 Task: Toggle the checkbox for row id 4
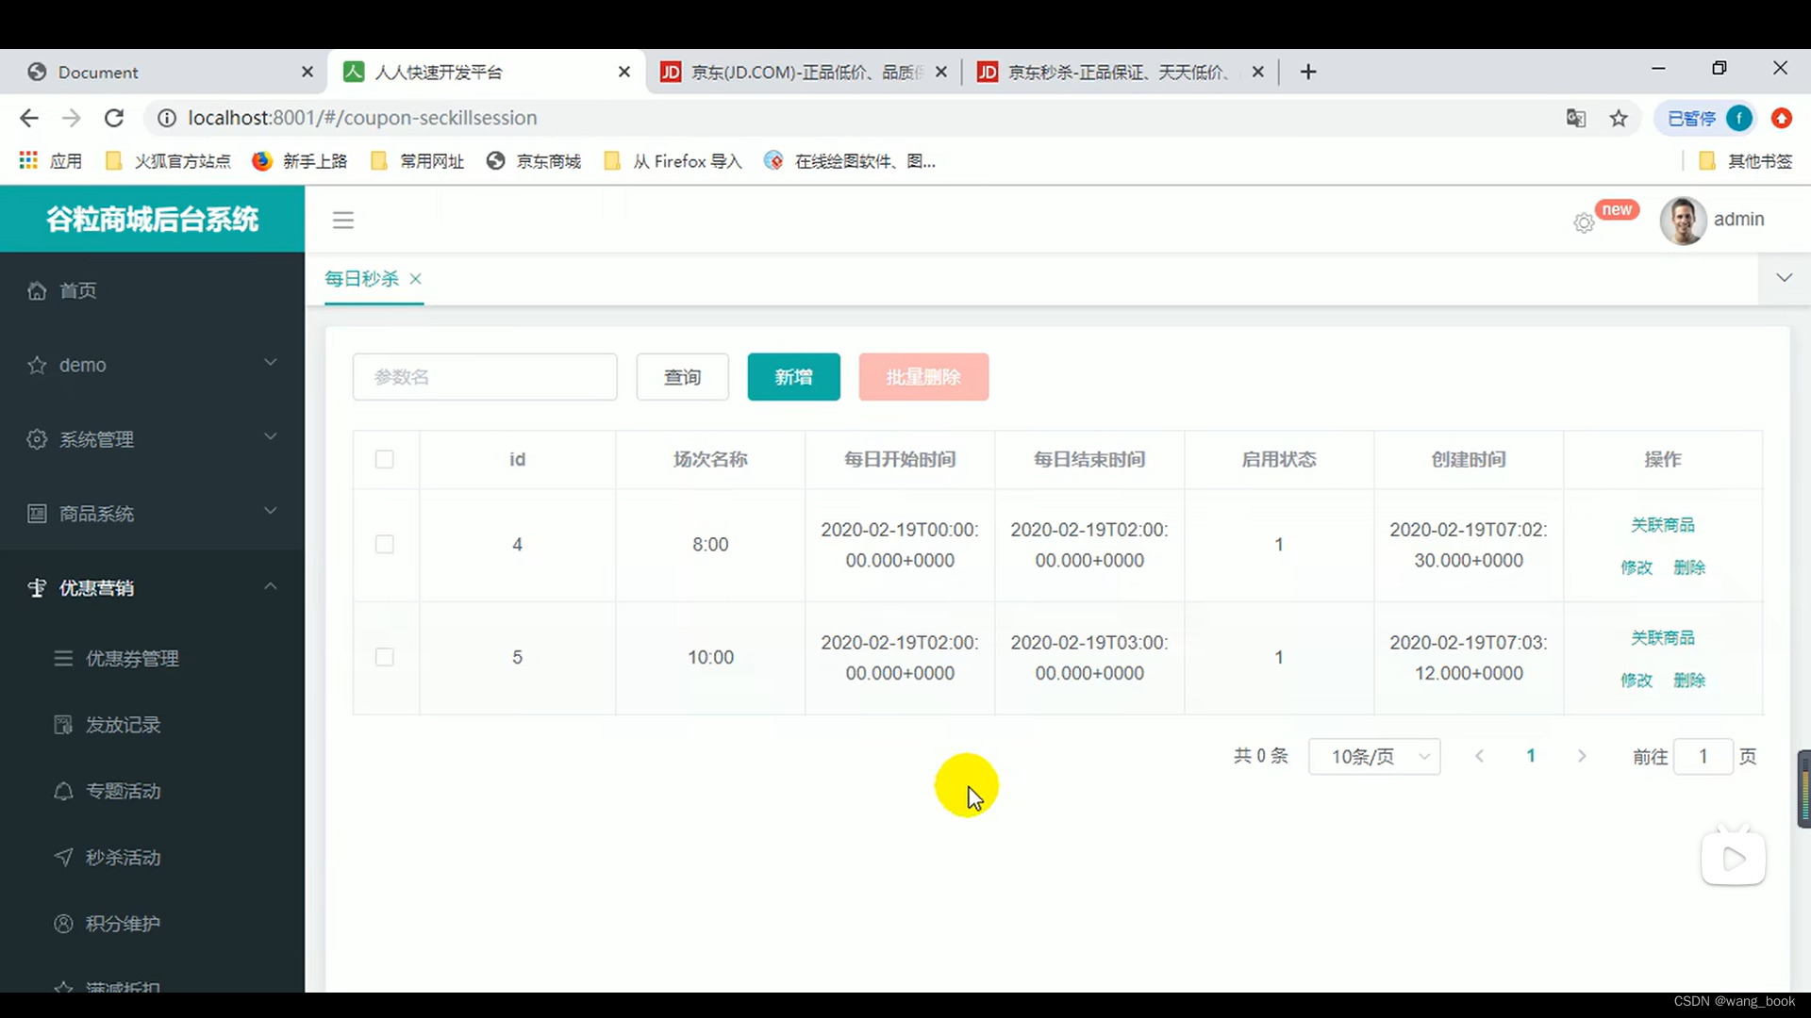[x=384, y=543]
